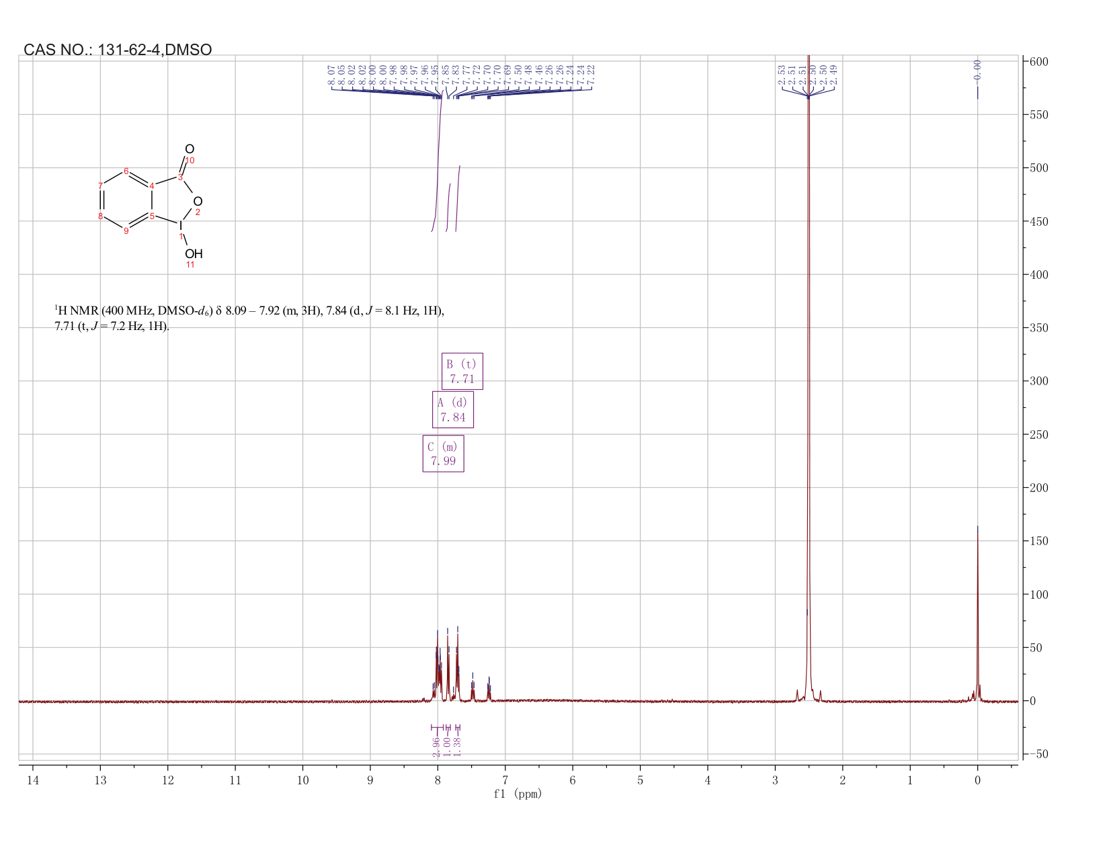The image size is (1109, 857).
Task: Click x-axis tick label 12
Action: coord(167,780)
